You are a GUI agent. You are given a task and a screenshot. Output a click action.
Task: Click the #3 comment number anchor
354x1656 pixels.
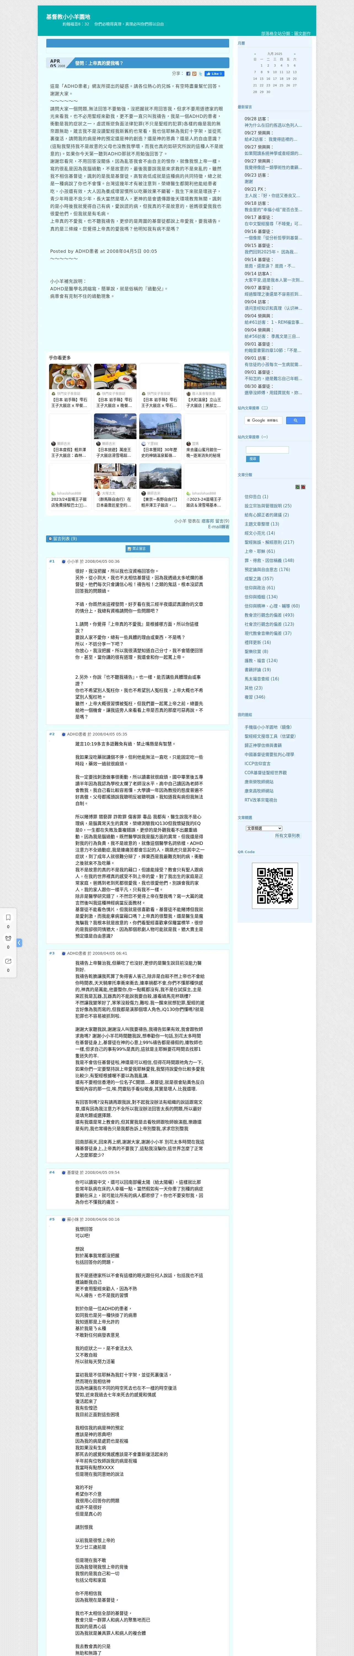(52, 953)
